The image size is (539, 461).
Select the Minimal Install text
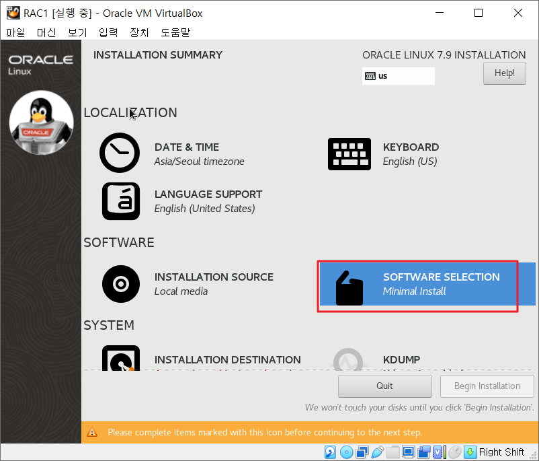click(414, 291)
